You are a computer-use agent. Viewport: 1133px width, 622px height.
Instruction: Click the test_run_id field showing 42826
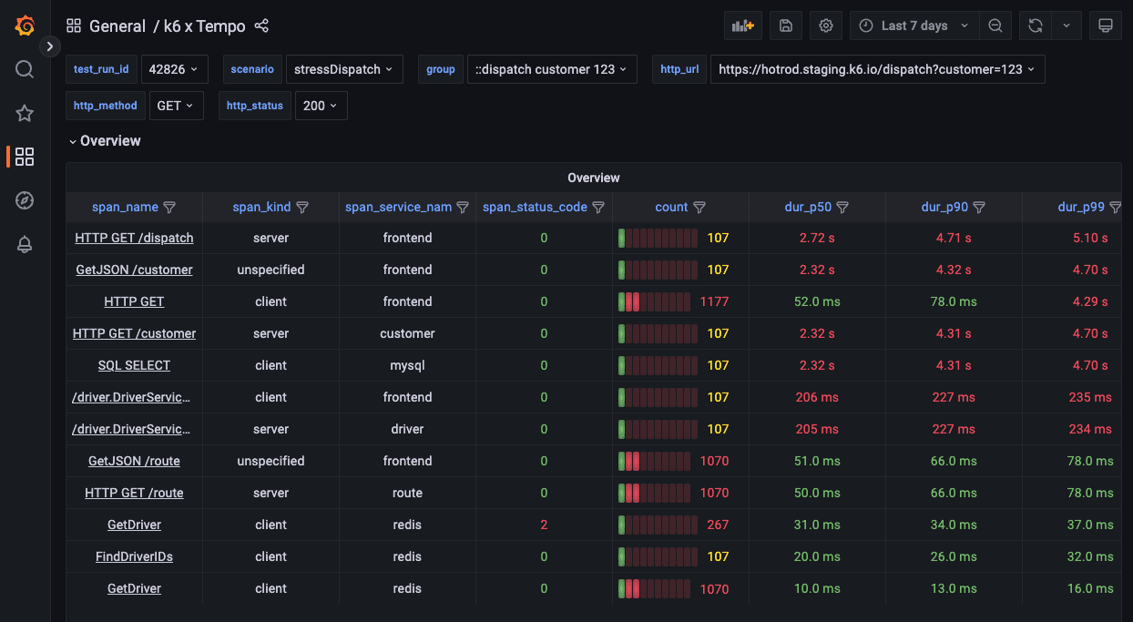point(173,68)
